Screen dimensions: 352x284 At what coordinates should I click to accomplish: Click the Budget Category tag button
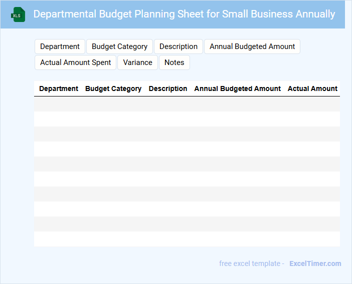point(119,46)
